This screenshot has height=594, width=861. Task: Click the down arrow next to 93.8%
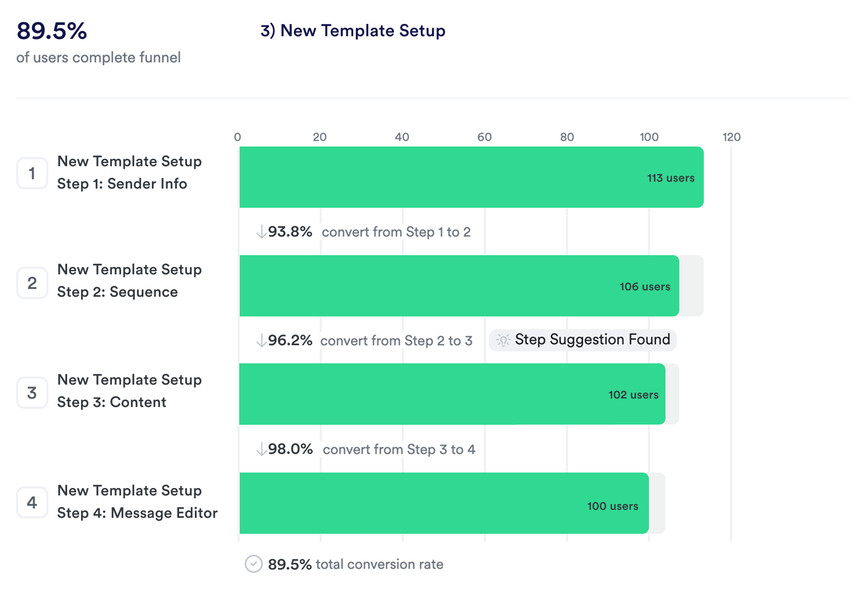click(x=261, y=232)
